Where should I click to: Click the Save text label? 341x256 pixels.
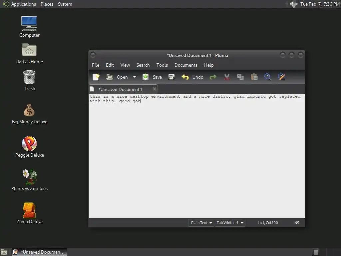[157, 77]
